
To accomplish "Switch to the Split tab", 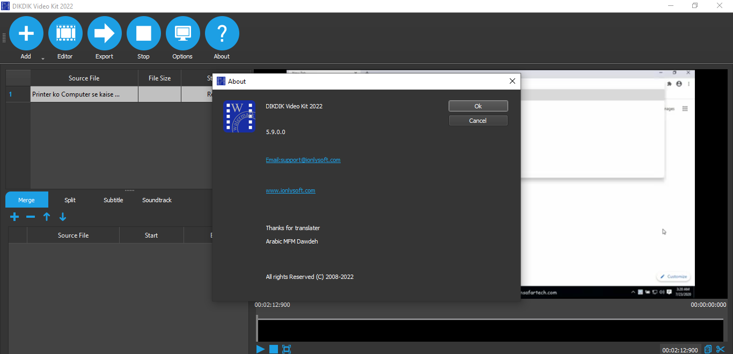I will click(70, 200).
